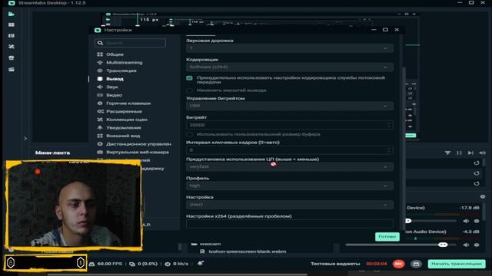Image resolution: width=492 pixels, height=276 pixels.
Task: Toggle enforce streaming service encoder settings checkbox
Action: (x=189, y=78)
